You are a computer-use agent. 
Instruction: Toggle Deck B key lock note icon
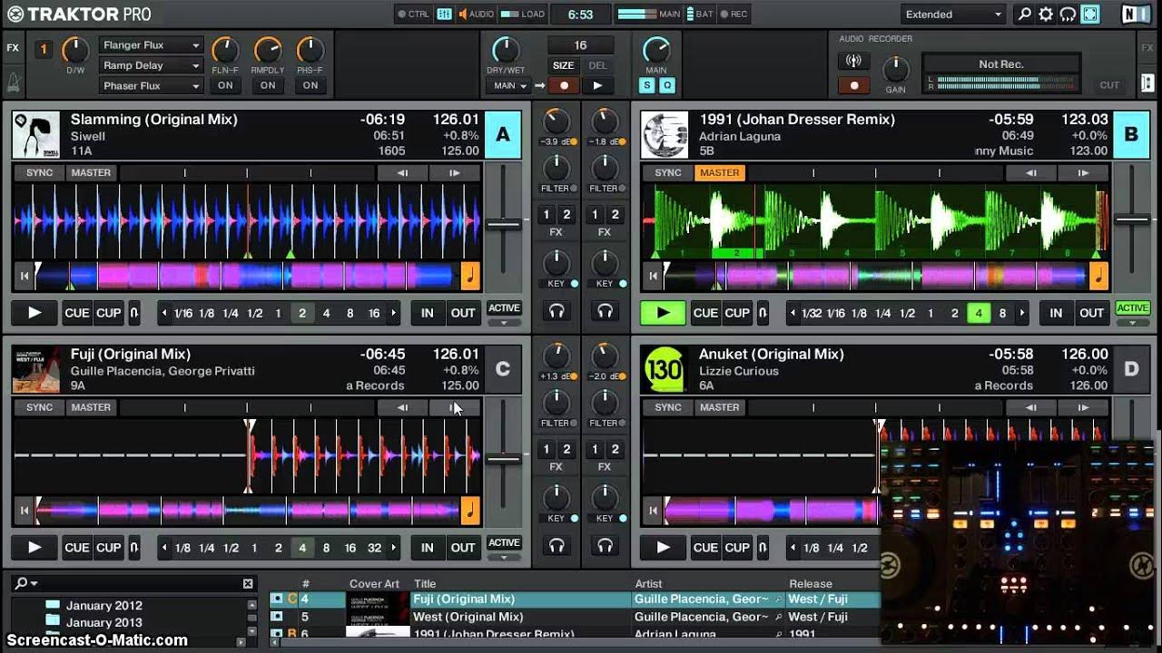pyautogui.click(x=1098, y=276)
